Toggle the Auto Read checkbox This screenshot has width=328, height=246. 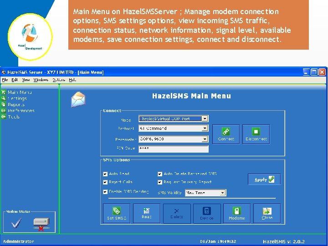(105, 174)
